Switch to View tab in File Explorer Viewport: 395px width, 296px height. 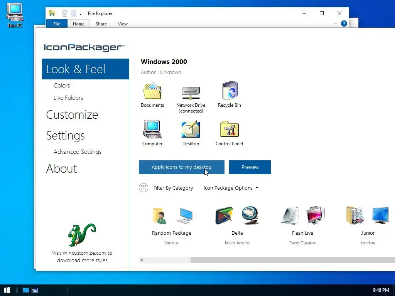[123, 24]
